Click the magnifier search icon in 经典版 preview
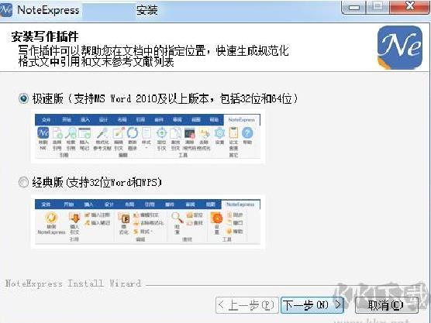 coord(177,218)
